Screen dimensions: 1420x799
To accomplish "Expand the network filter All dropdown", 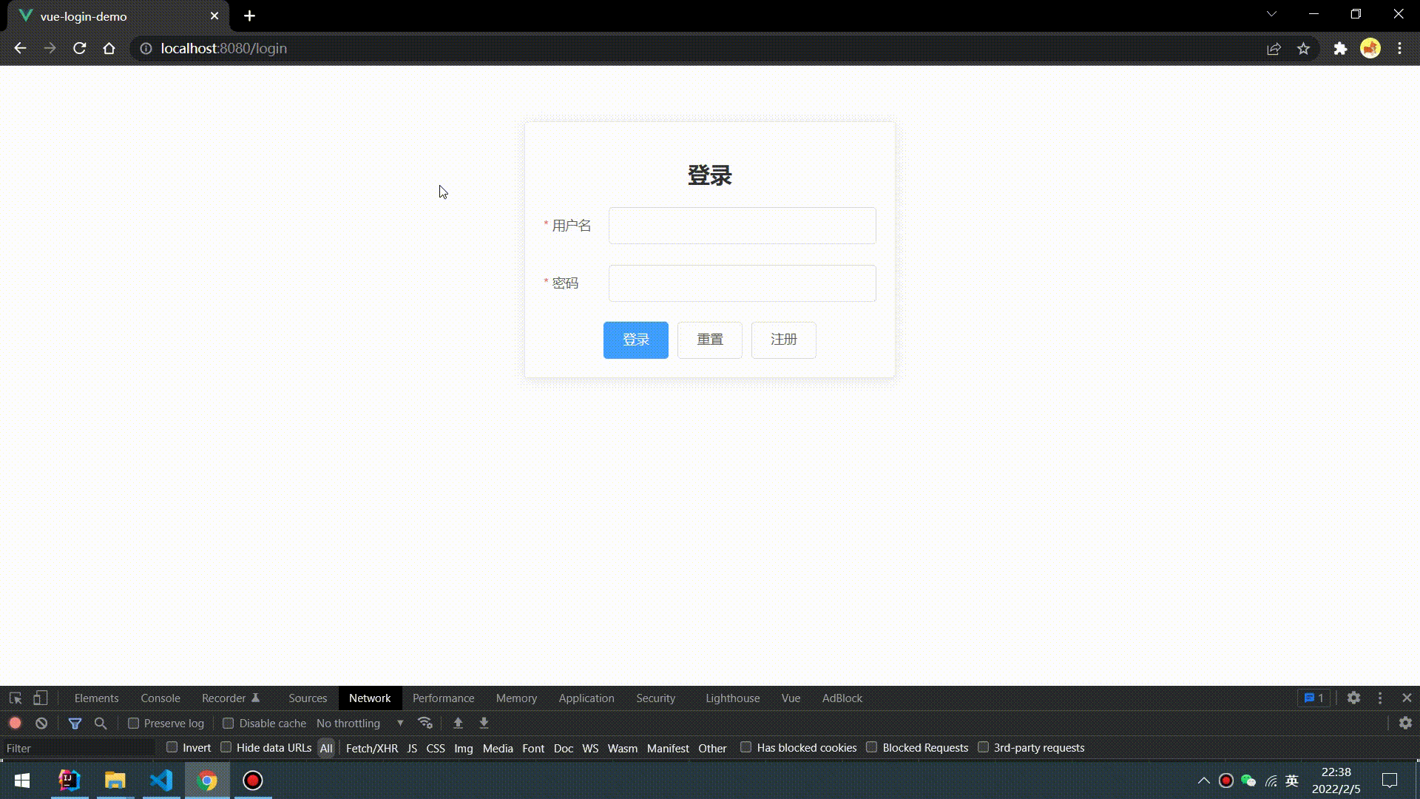I will pyautogui.click(x=325, y=747).
